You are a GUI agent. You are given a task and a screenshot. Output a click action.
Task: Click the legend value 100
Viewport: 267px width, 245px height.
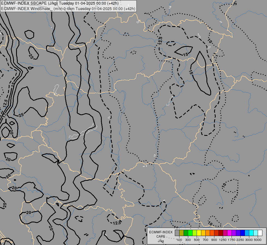(x=179, y=240)
